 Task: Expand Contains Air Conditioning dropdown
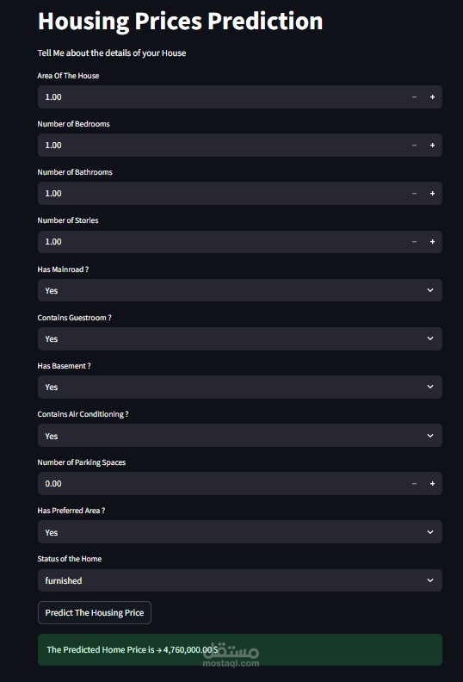coord(240,436)
